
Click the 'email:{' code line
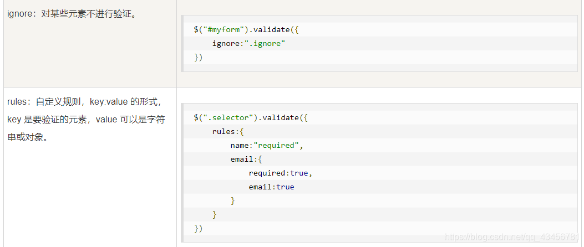pos(247,159)
